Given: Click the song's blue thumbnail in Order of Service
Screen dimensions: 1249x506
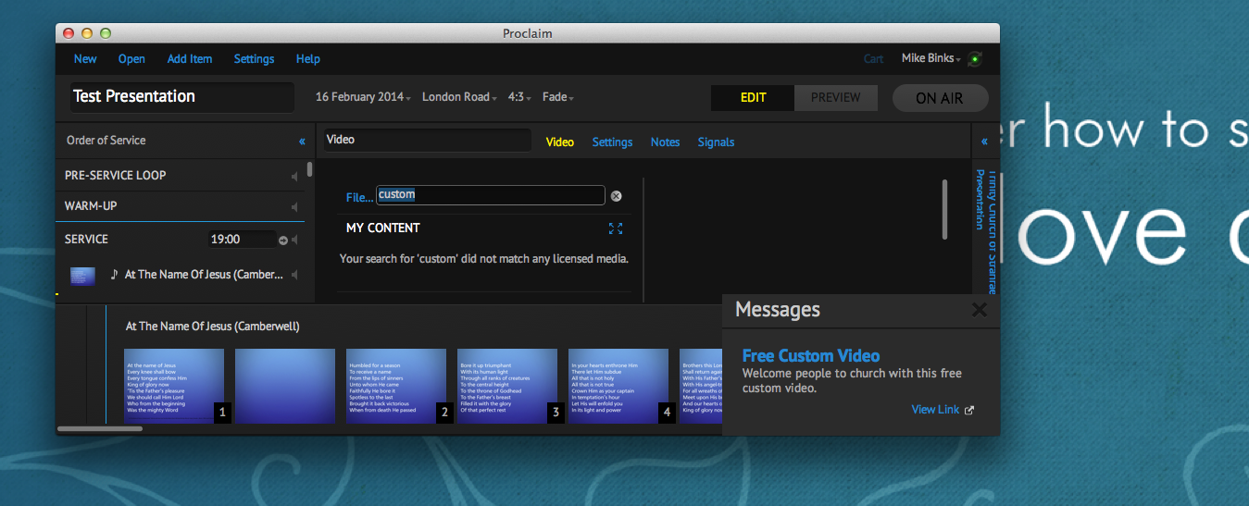Looking at the screenshot, I should click(x=82, y=275).
